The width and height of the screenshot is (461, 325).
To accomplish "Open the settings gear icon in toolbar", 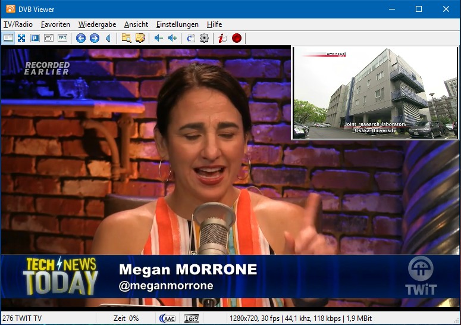I will pyautogui.click(x=204, y=38).
